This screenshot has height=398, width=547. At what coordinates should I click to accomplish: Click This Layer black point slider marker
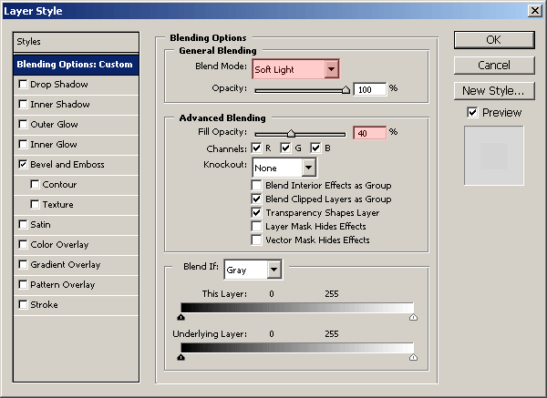tap(181, 317)
